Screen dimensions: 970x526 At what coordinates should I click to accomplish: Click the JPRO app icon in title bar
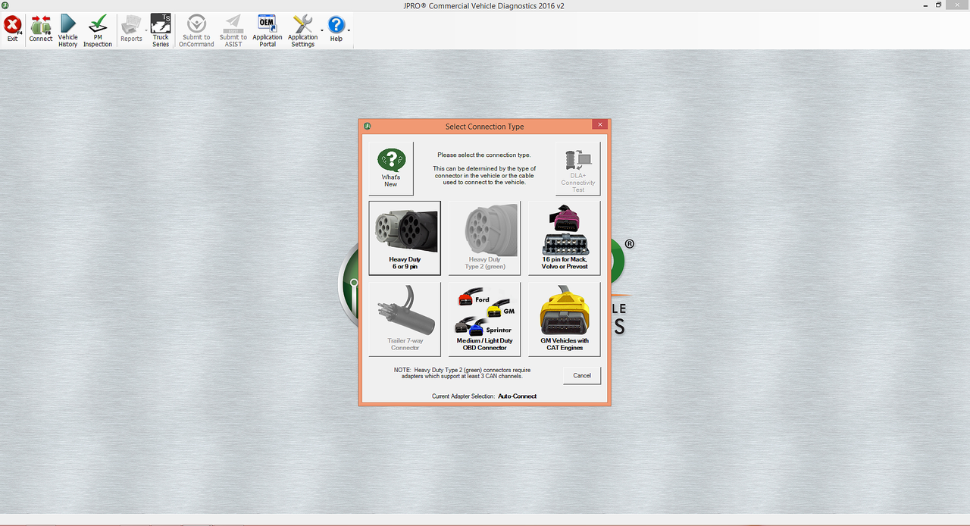(x=6, y=5)
